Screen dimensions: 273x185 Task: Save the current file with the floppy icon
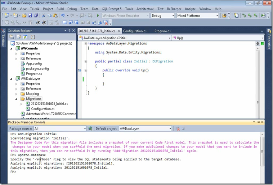30,16
